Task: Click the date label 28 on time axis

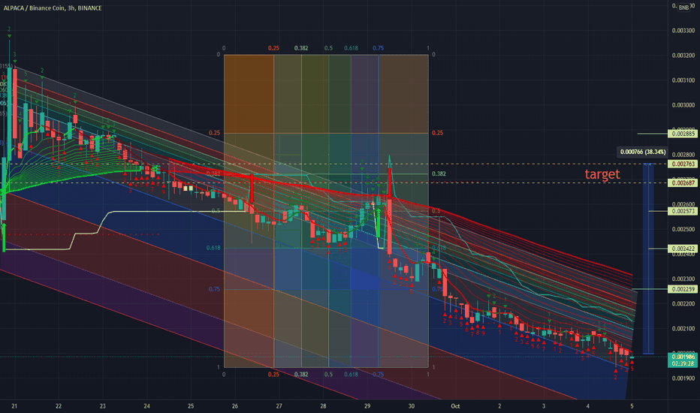Action: (323, 405)
